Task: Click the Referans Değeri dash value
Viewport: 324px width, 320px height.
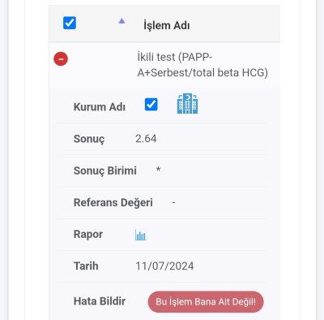Action: pyautogui.click(x=173, y=202)
